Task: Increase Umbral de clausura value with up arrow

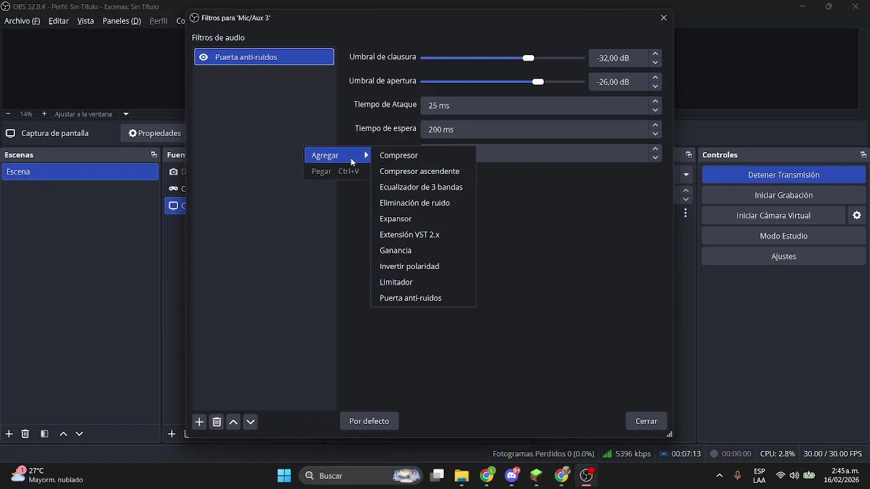Action: click(655, 54)
